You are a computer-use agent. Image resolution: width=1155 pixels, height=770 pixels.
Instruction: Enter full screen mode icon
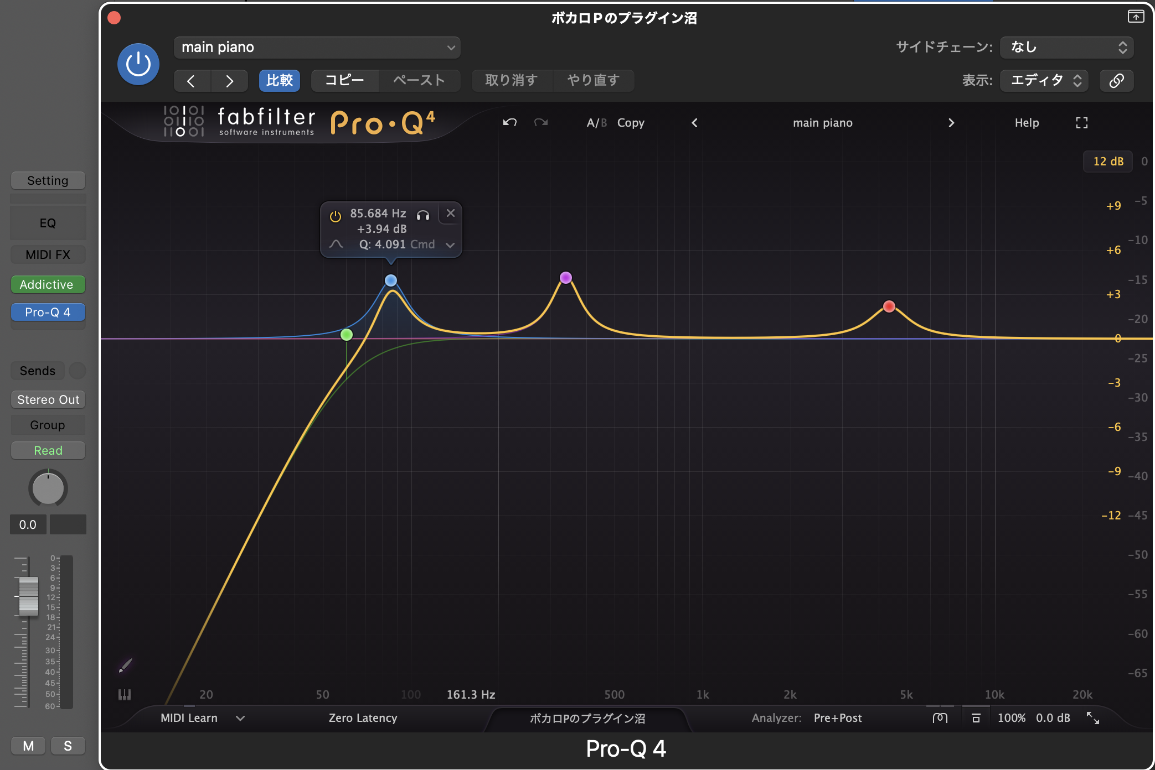[x=1082, y=123]
